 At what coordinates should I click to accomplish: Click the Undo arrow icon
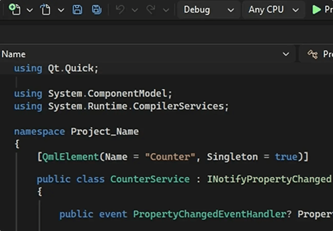point(120,10)
